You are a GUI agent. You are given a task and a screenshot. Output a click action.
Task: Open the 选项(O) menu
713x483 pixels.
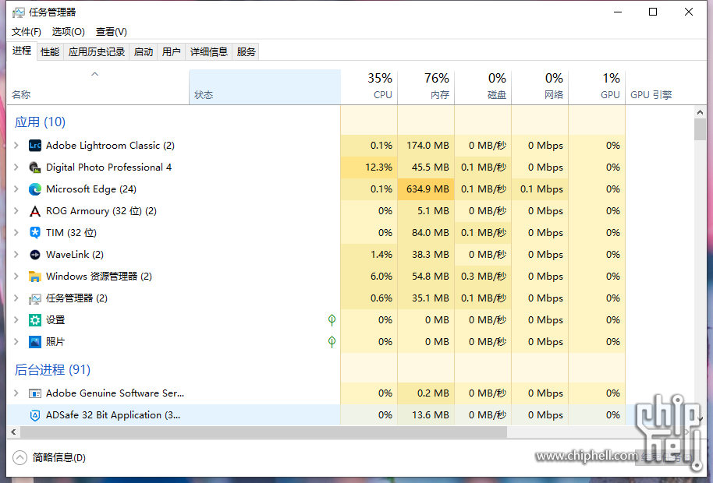click(x=68, y=32)
